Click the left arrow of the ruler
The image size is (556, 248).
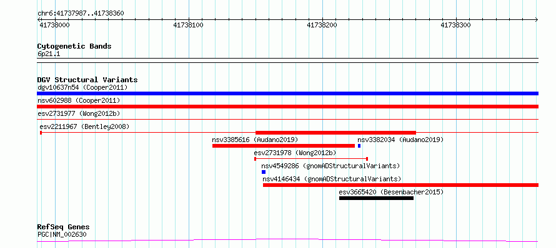click(39, 19)
